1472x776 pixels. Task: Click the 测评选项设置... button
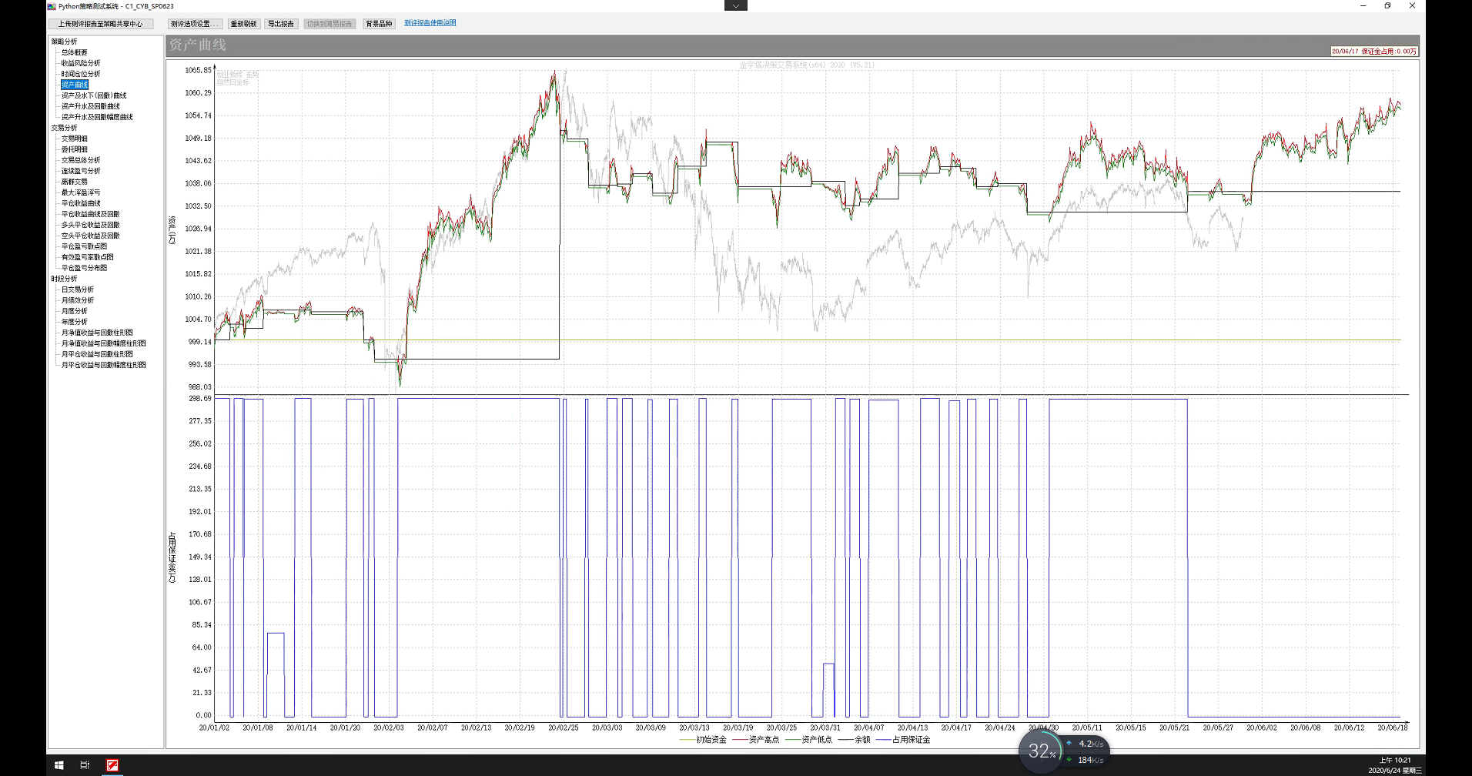click(195, 24)
